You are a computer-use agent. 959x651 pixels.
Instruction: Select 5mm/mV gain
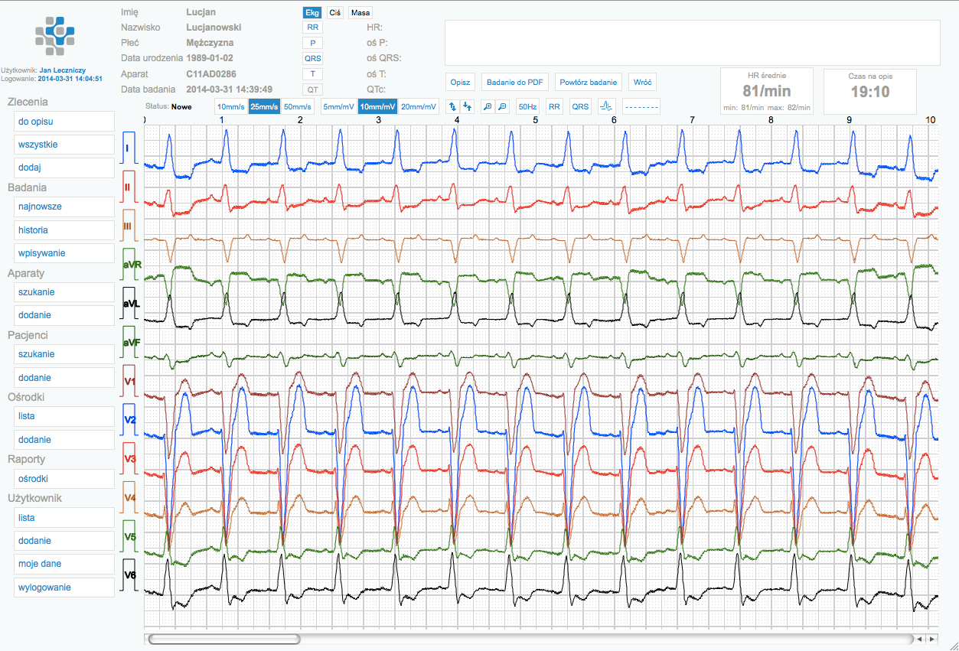coord(339,107)
